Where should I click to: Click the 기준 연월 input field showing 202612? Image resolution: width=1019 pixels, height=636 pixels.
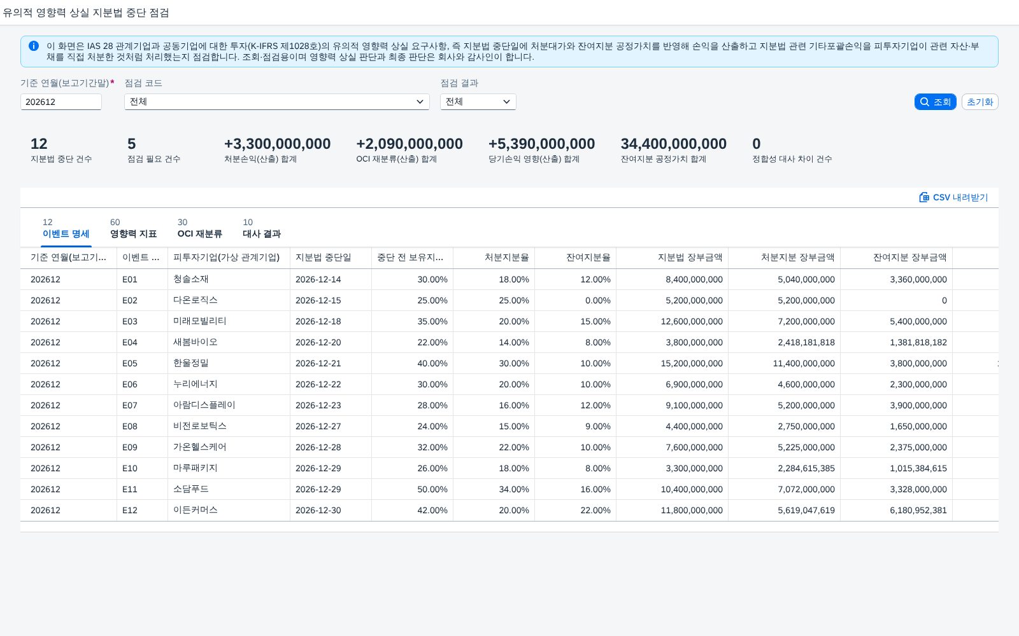click(x=61, y=102)
